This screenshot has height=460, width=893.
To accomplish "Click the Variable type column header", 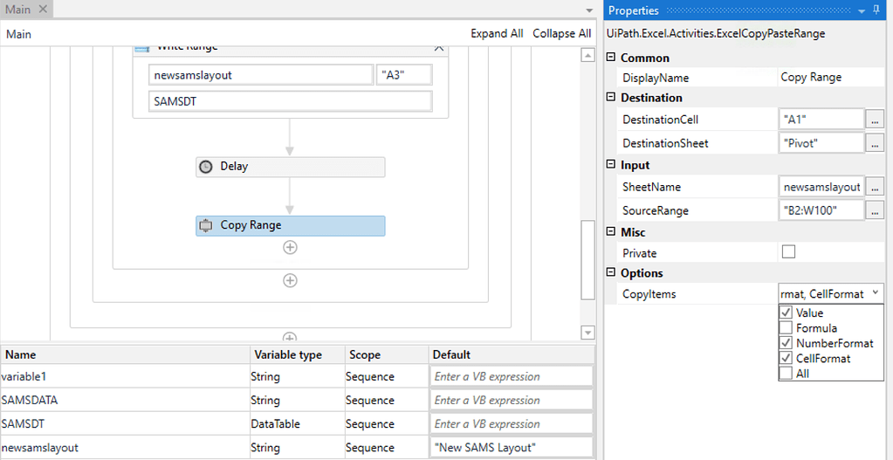I will pyautogui.click(x=298, y=354).
